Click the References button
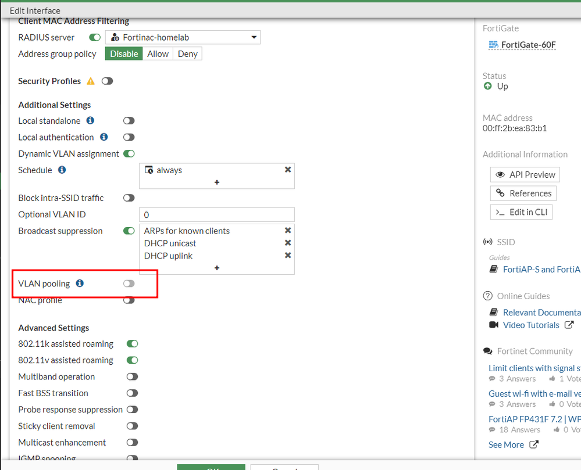 coord(523,193)
